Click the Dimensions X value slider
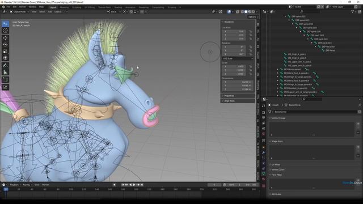363x204 pixels. point(237,82)
